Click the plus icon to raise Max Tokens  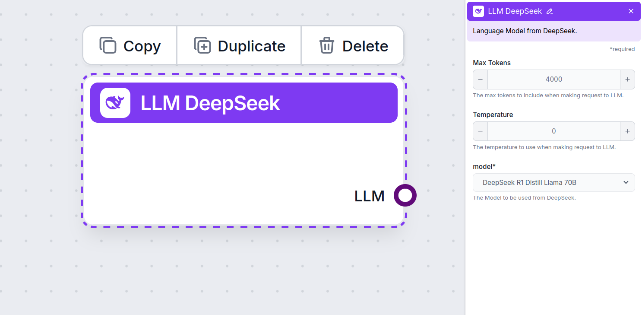point(627,80)
